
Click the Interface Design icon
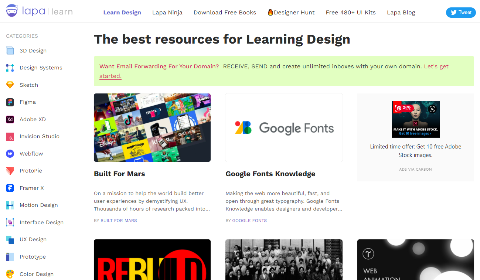[10, 222]
